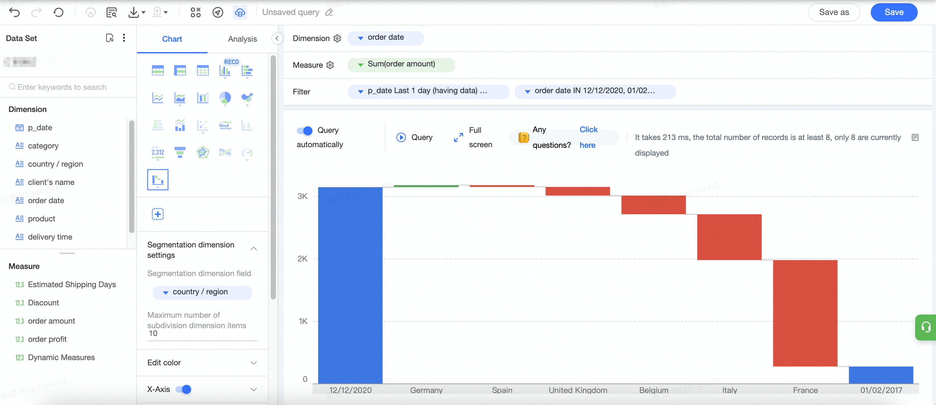Click the Save as button
This screenshot has height=405, width=936.
pyautogui.click(x=834, y=12)
